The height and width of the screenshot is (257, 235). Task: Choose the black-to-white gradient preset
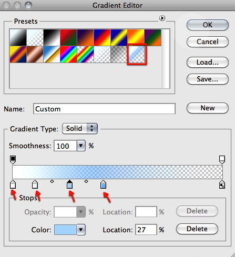coord(52,38)
